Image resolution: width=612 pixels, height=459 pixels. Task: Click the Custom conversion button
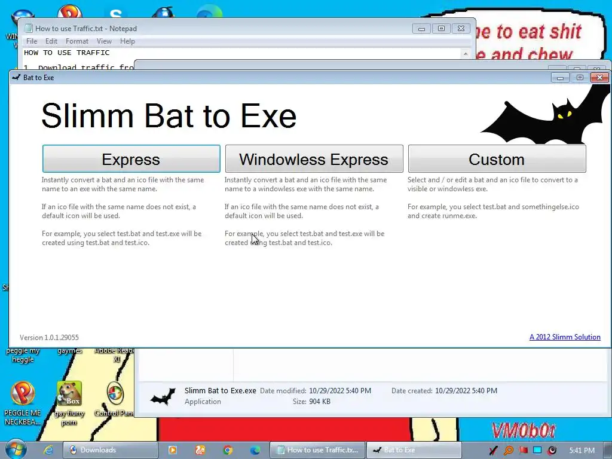497,159
